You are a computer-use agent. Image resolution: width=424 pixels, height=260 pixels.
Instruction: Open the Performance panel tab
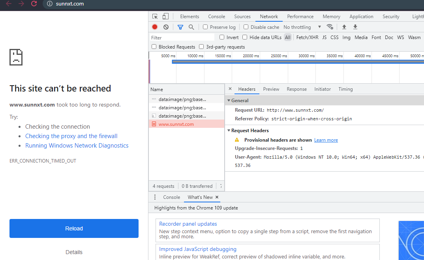300,17
